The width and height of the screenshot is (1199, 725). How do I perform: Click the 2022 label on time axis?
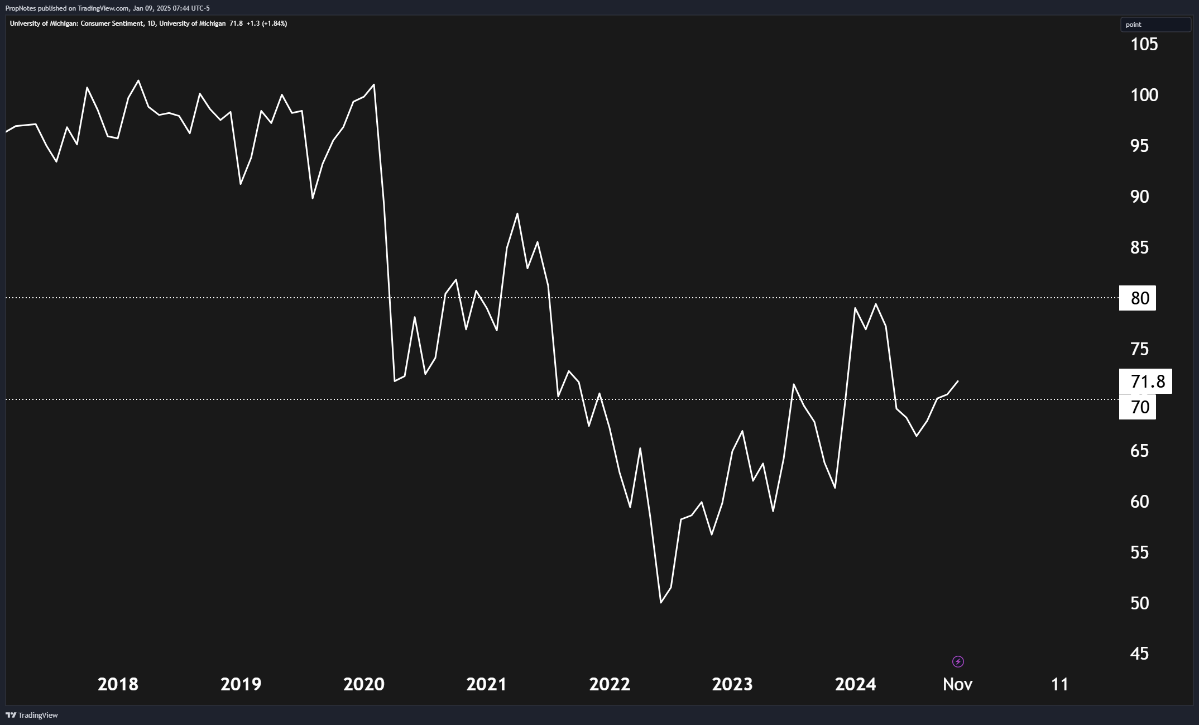click(610, 684)
